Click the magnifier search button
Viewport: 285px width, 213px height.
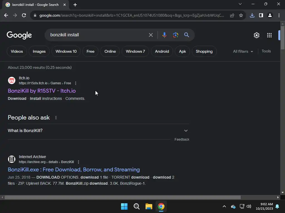[186, 35]
